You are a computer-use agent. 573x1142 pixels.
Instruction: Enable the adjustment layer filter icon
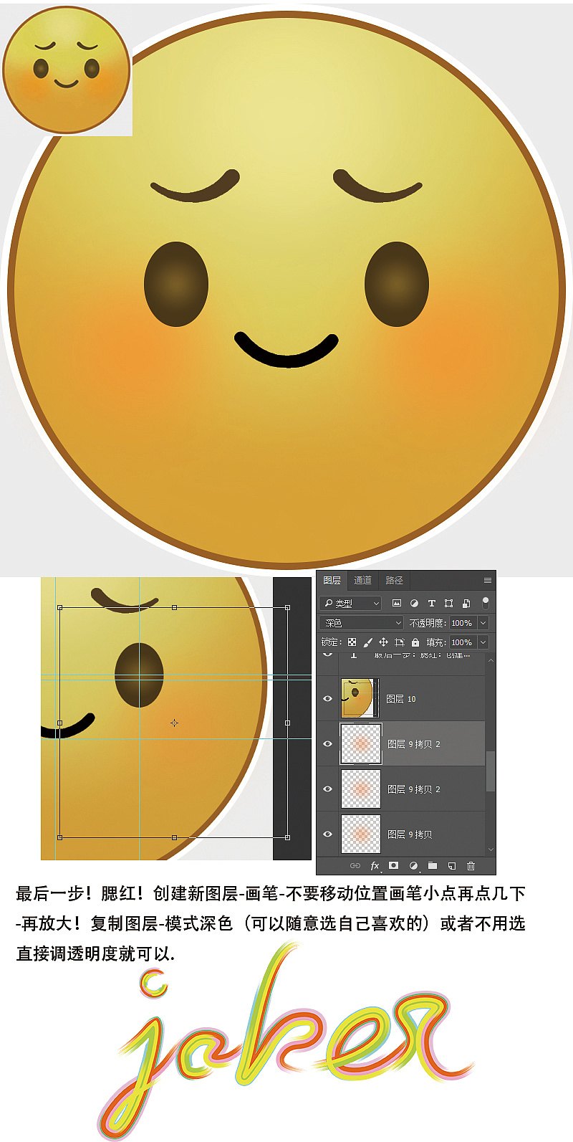[x=414, y=604]
